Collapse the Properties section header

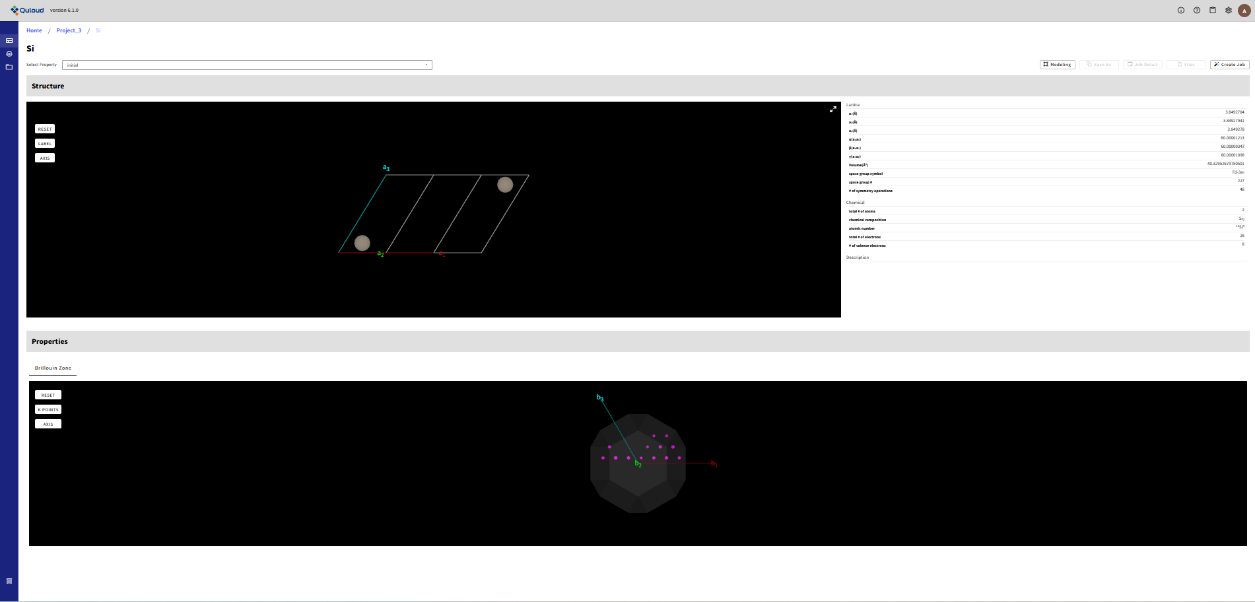tap(50, 341)
